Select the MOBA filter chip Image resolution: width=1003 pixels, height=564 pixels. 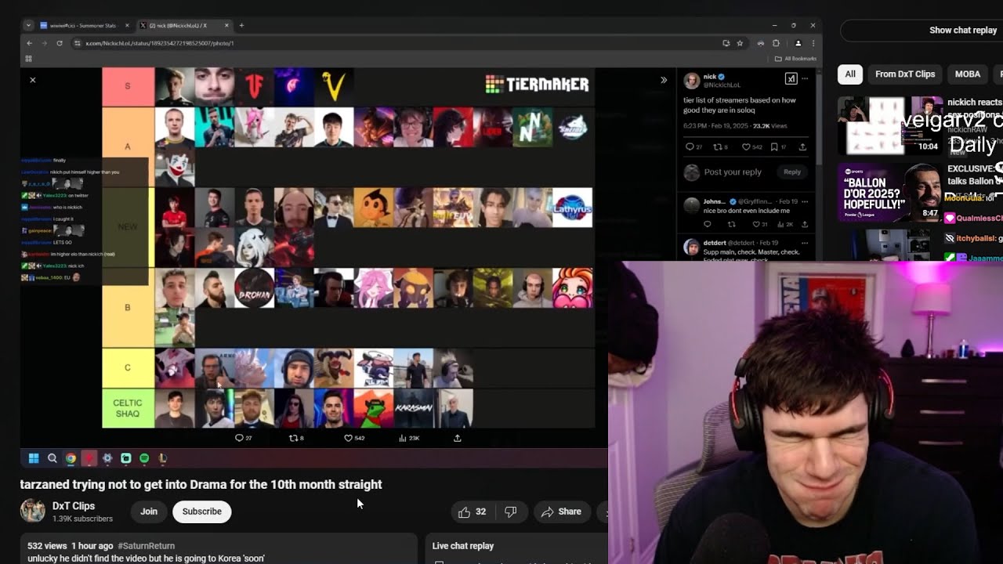(x=968, y=74)
